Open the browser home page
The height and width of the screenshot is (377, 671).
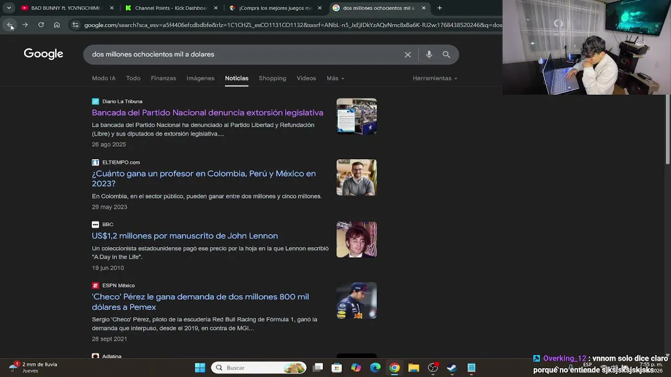coord(57,25)
